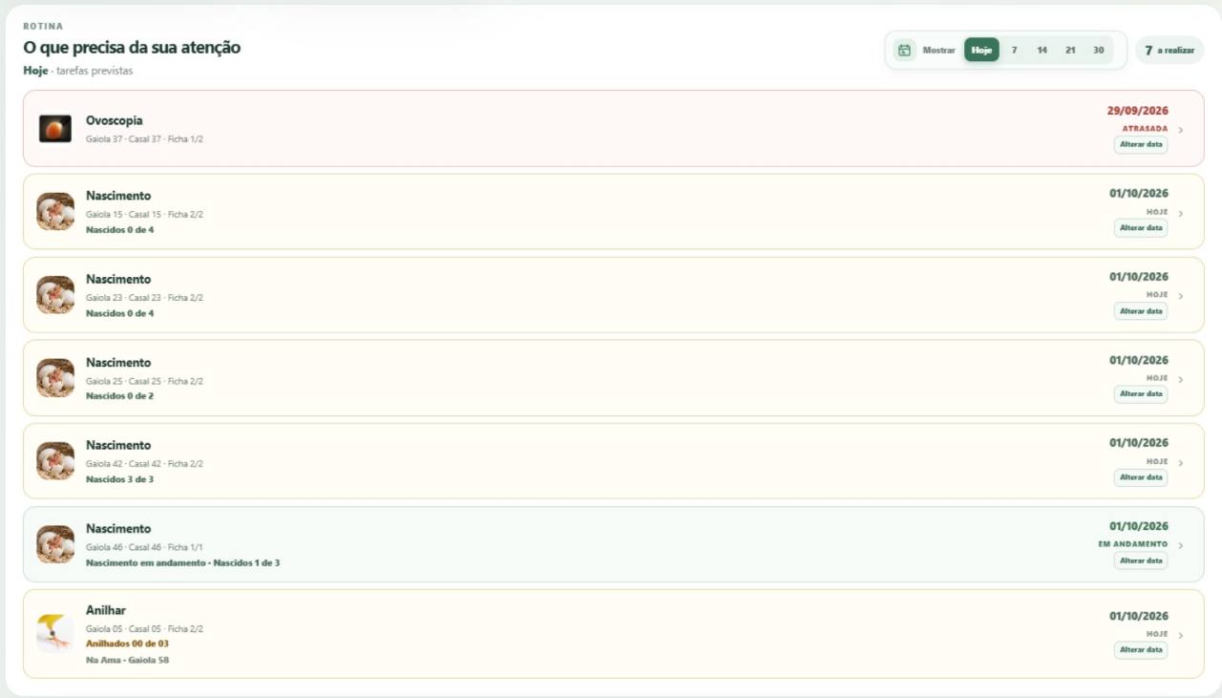1222x698 pixels.
Task: Click the 'Anilhar' task title
Action: tap(106, 611)
